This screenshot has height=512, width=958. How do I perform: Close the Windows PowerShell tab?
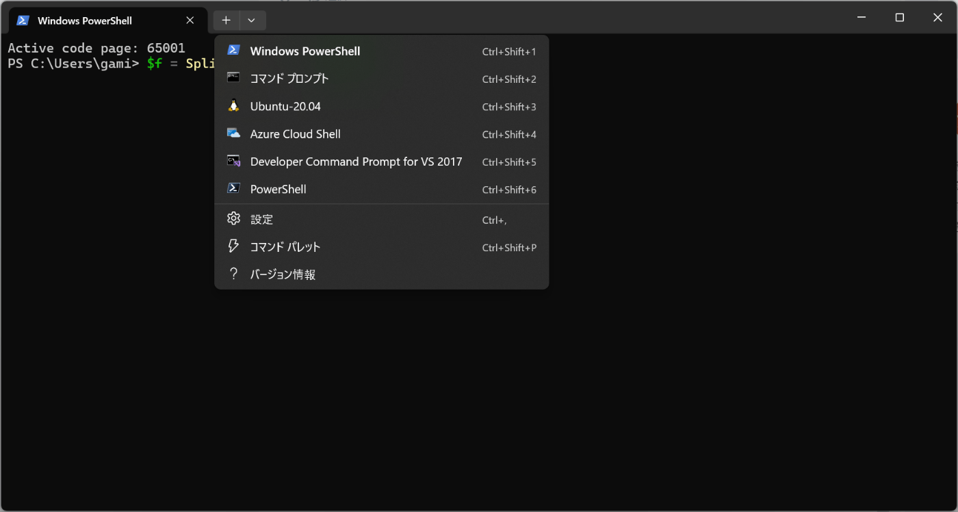pos(190,21)
